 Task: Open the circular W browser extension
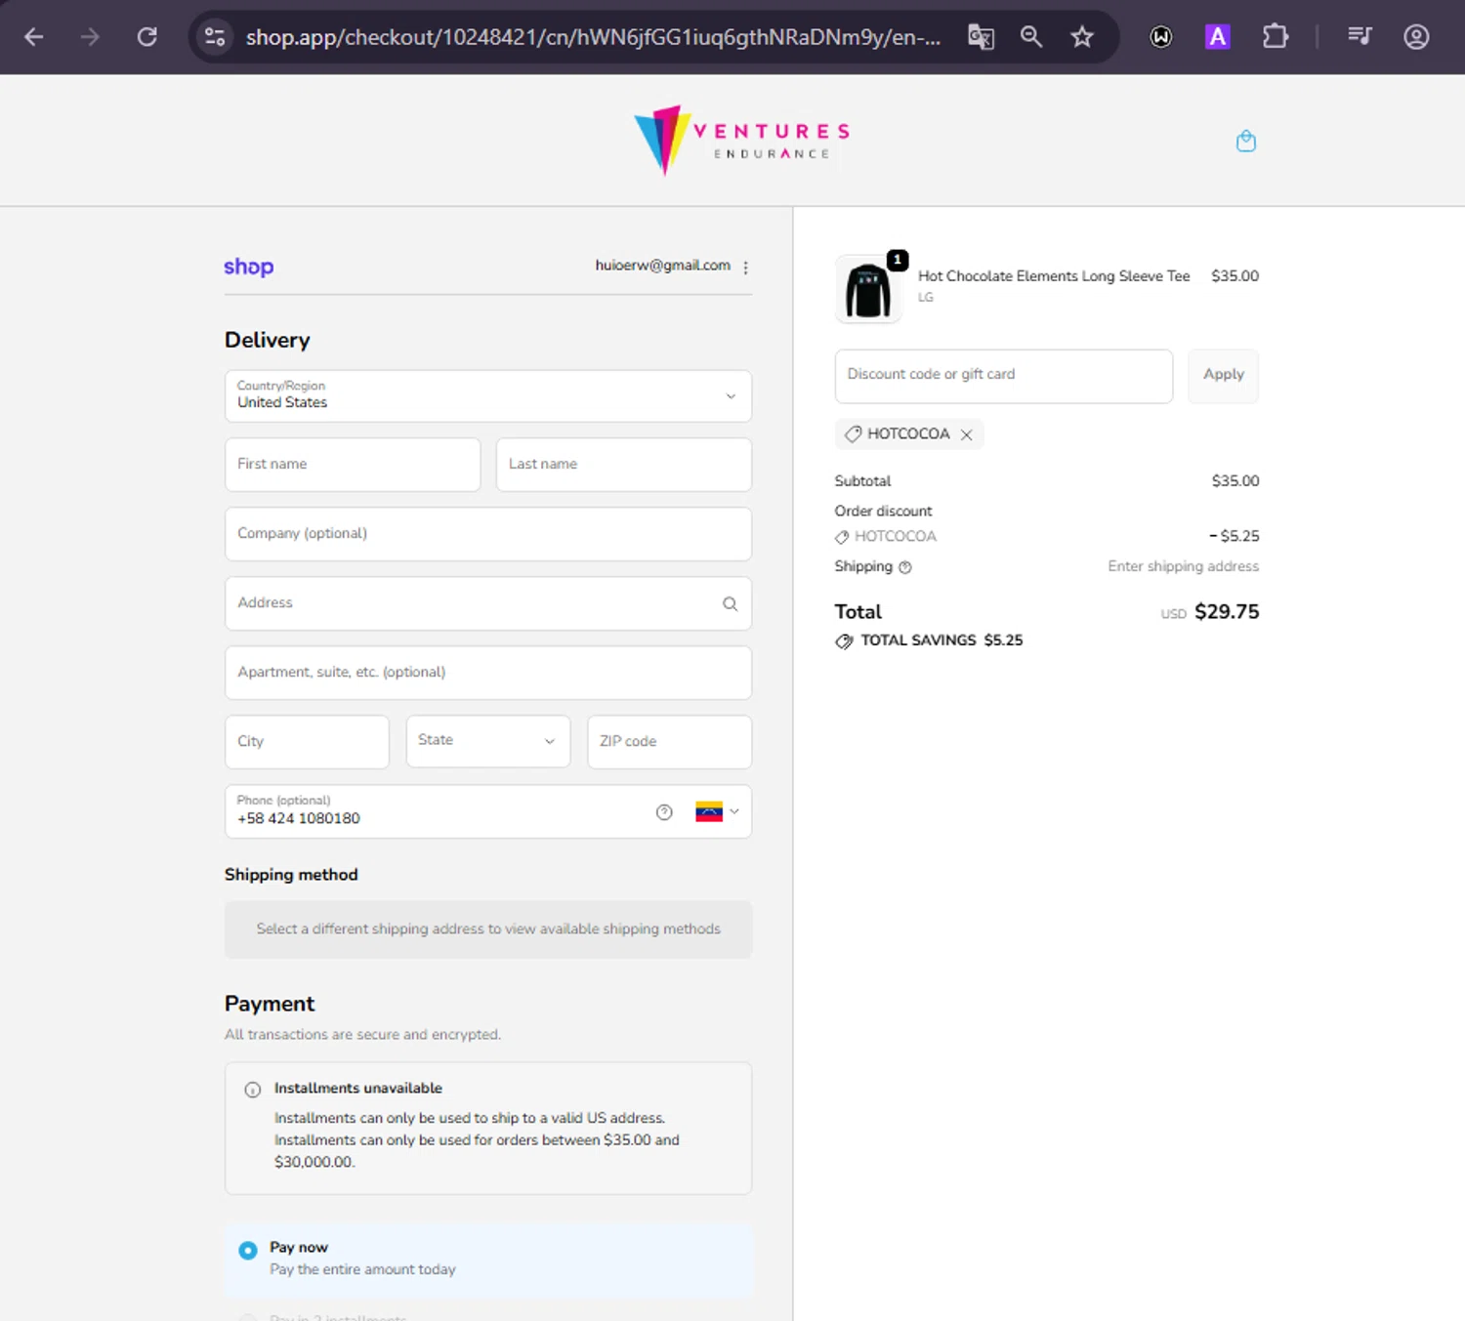(x=1161, y=37)
